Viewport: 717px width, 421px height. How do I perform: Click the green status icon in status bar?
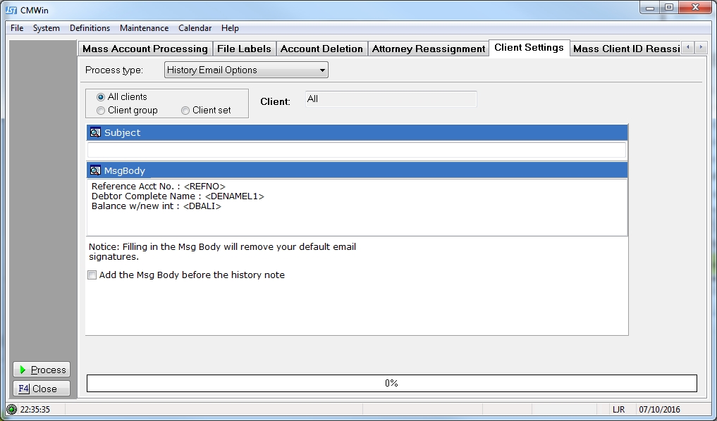tap(11, 409)
